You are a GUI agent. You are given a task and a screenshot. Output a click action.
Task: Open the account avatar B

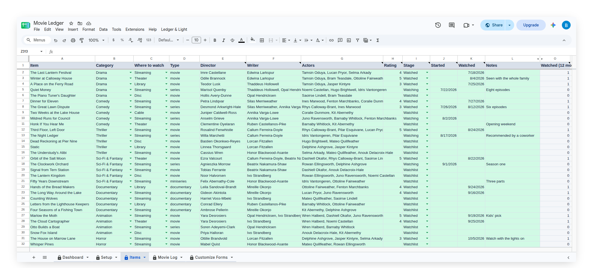click(566, 25)
